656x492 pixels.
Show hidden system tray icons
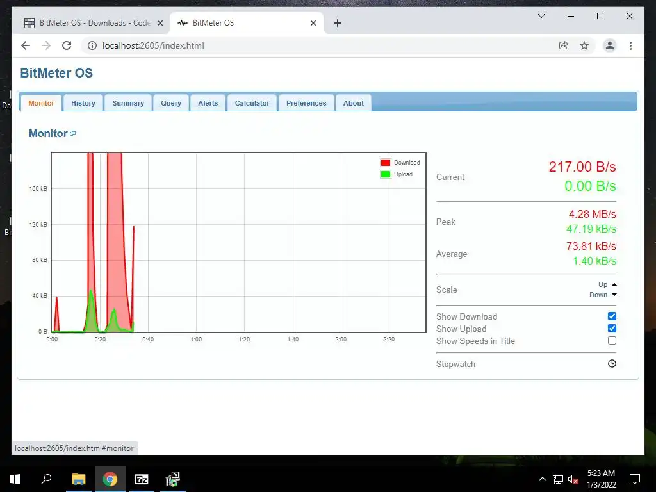[x=542, y=479]
